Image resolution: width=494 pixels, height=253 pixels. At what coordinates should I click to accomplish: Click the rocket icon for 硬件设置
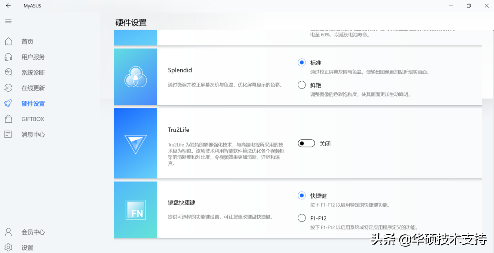8,103
